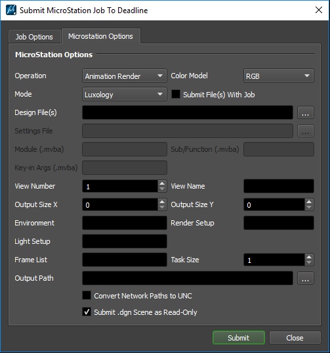
Task: Click the View Name input field
Action: 279,186
